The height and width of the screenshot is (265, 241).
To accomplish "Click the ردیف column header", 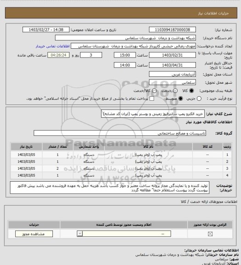I will [x=227, y=147].
